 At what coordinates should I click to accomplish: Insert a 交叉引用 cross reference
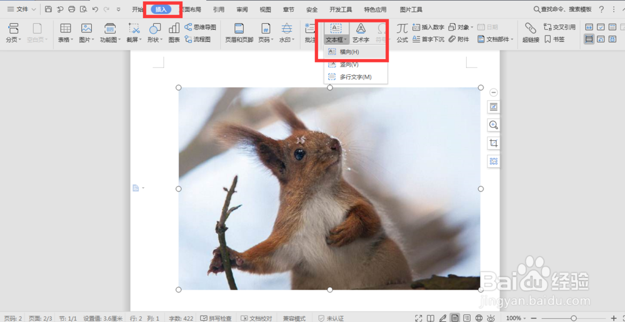coord(559,27)
